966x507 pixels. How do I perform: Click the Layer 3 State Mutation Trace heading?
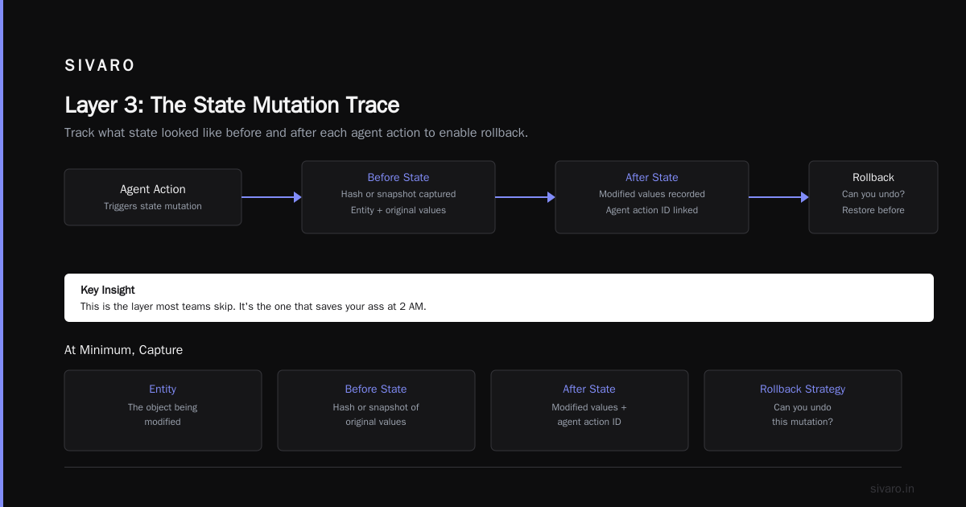[x=232, y=105]
